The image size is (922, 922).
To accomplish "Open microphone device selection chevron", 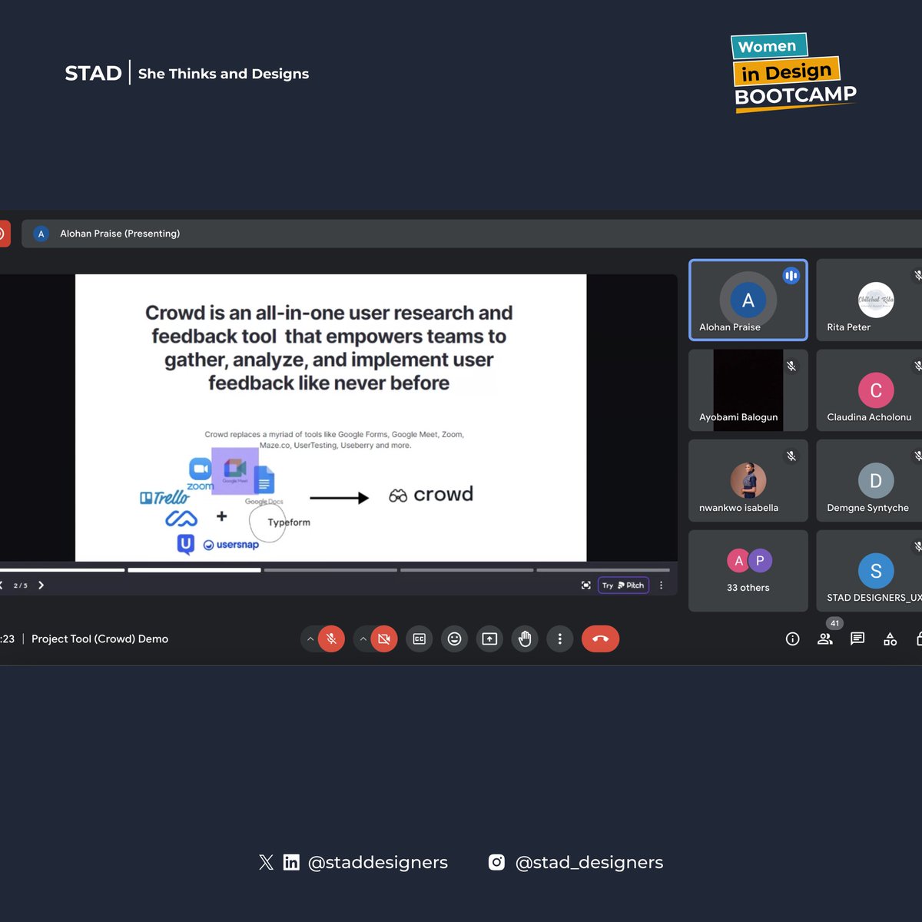I will (310, 638).
